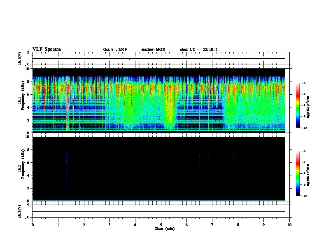The image size is (326, 252).
Task: Select the date text "Oct. 8, 2019"
Action: click(x=115, y=49)
